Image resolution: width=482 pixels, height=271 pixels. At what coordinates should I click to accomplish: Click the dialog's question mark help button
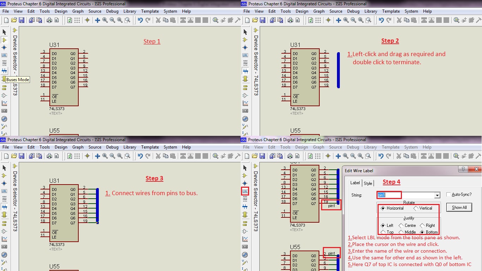click(x=463, y=169)
